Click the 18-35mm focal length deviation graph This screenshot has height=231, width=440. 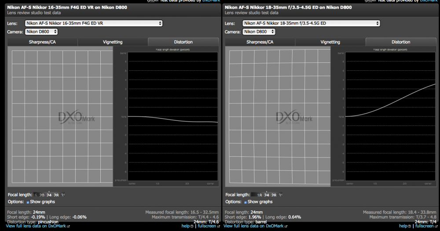point(390,116)
